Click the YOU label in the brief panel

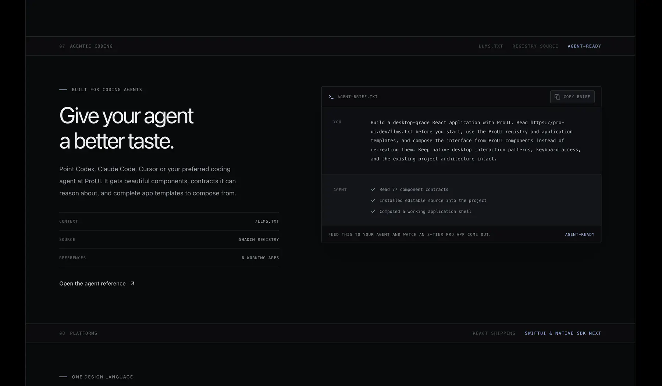(x=337, y=122)
